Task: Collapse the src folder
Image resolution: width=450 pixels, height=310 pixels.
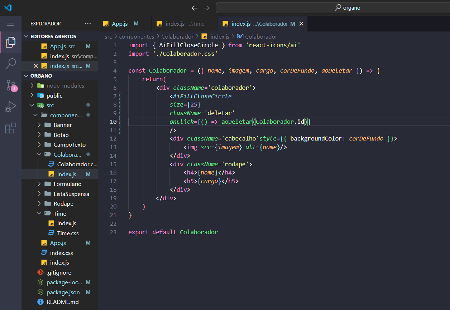Action: [x=59, y=105]
